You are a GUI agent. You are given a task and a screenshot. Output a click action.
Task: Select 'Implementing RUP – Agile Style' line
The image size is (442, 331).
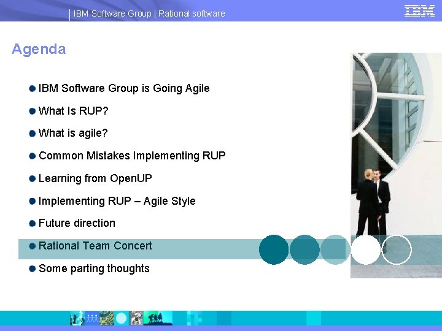click(x=117, y=201)
